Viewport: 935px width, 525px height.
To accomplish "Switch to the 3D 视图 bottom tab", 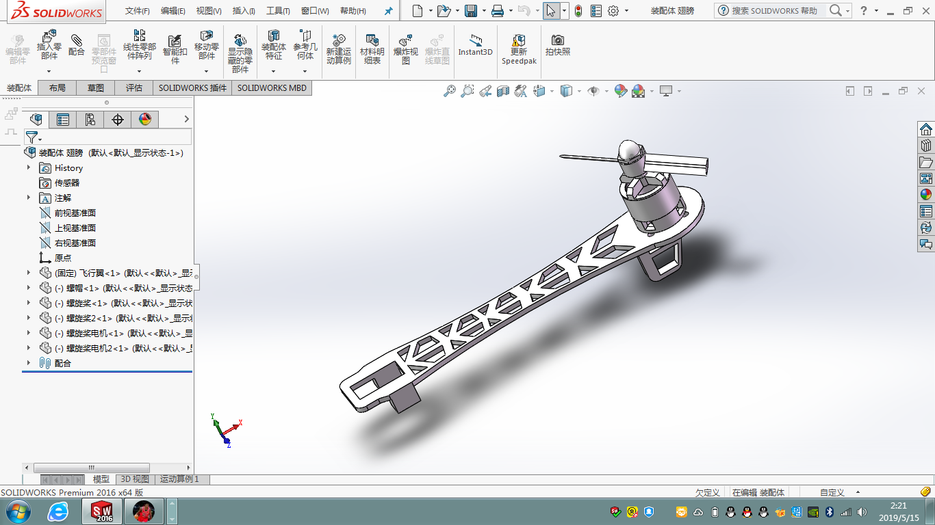I will (135, 479).
